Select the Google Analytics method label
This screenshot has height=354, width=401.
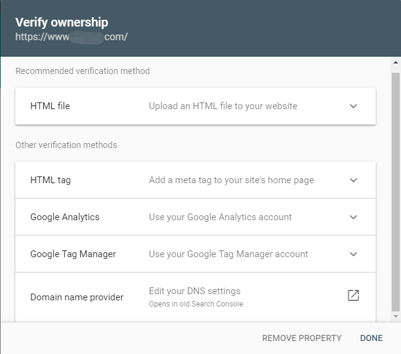(x=65, y=217)
